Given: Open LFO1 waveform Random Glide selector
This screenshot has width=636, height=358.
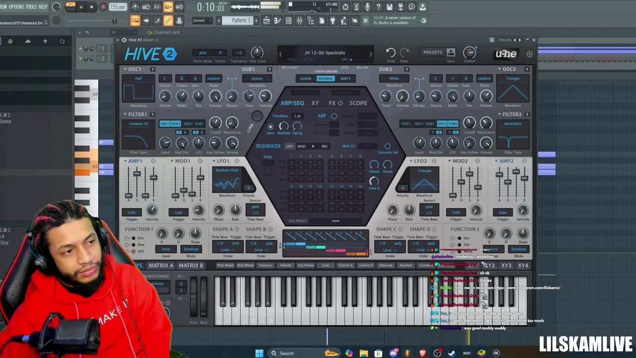Looking at the screenshot, I should [x=227, y=170].
